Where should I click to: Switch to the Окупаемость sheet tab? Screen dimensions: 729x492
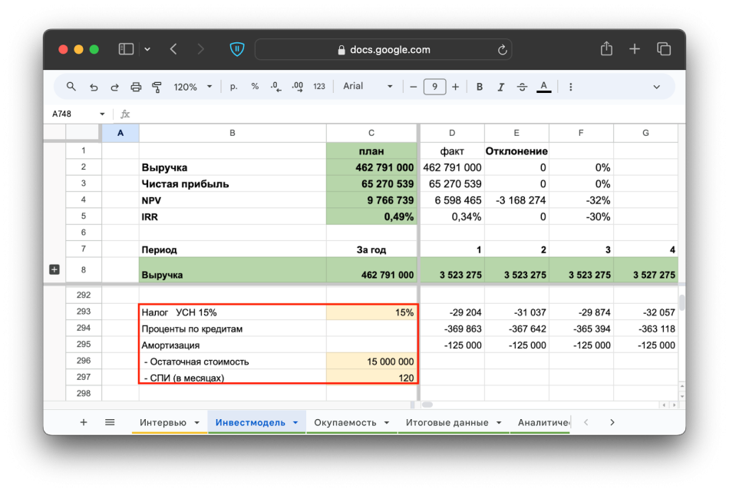(345, 422)
